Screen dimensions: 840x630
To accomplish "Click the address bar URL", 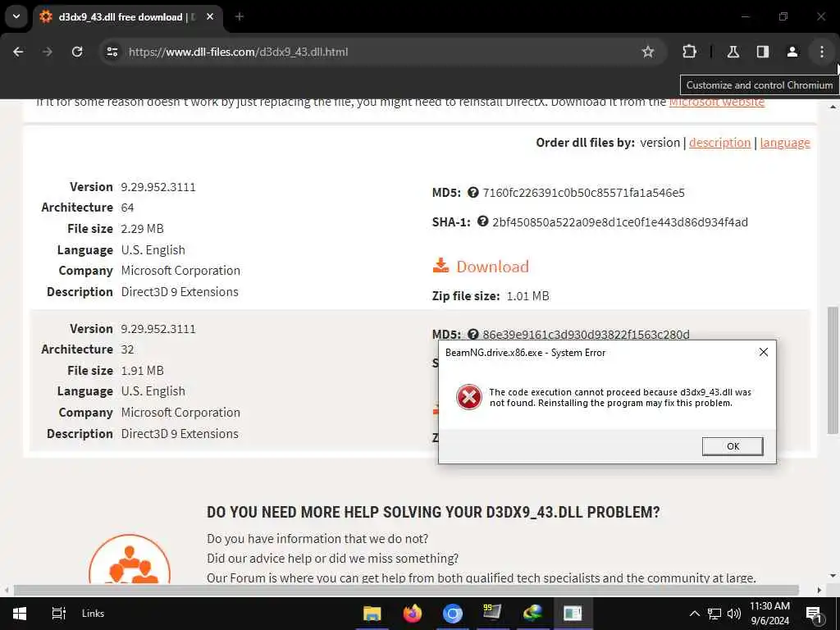I will 239,52.
